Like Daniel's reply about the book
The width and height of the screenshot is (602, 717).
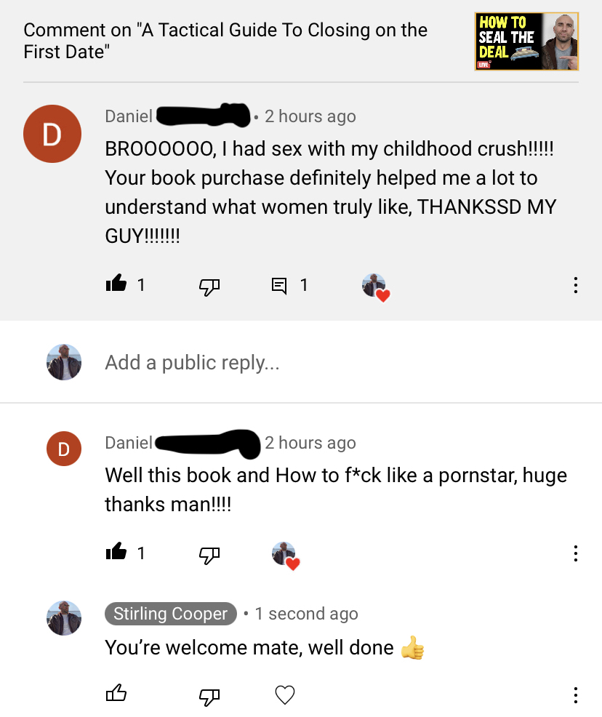point(116,552)
